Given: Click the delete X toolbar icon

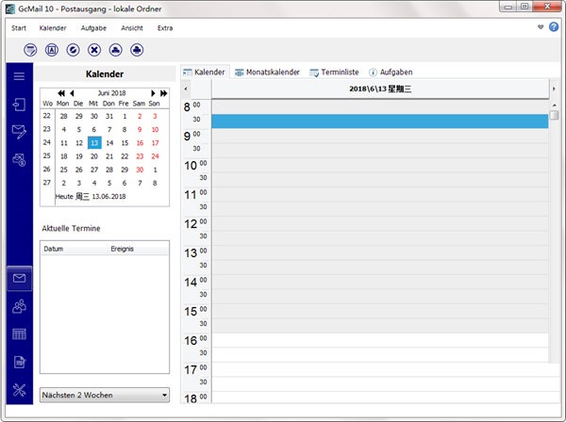Looking at the screenshot, I should pyautogui.click(x=94, y=50).
